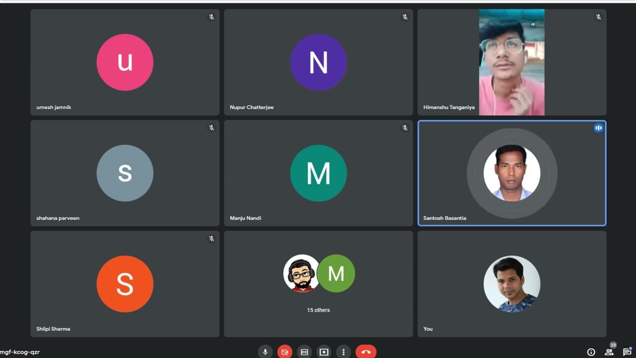
Task: Click muted mic icon on shahana parveen tile
Action: click(212, 128)
